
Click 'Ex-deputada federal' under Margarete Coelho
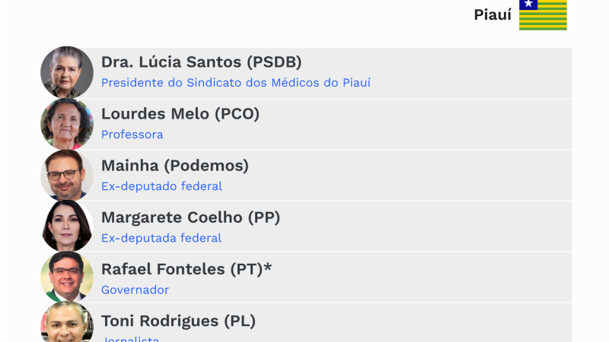(161, 238)
